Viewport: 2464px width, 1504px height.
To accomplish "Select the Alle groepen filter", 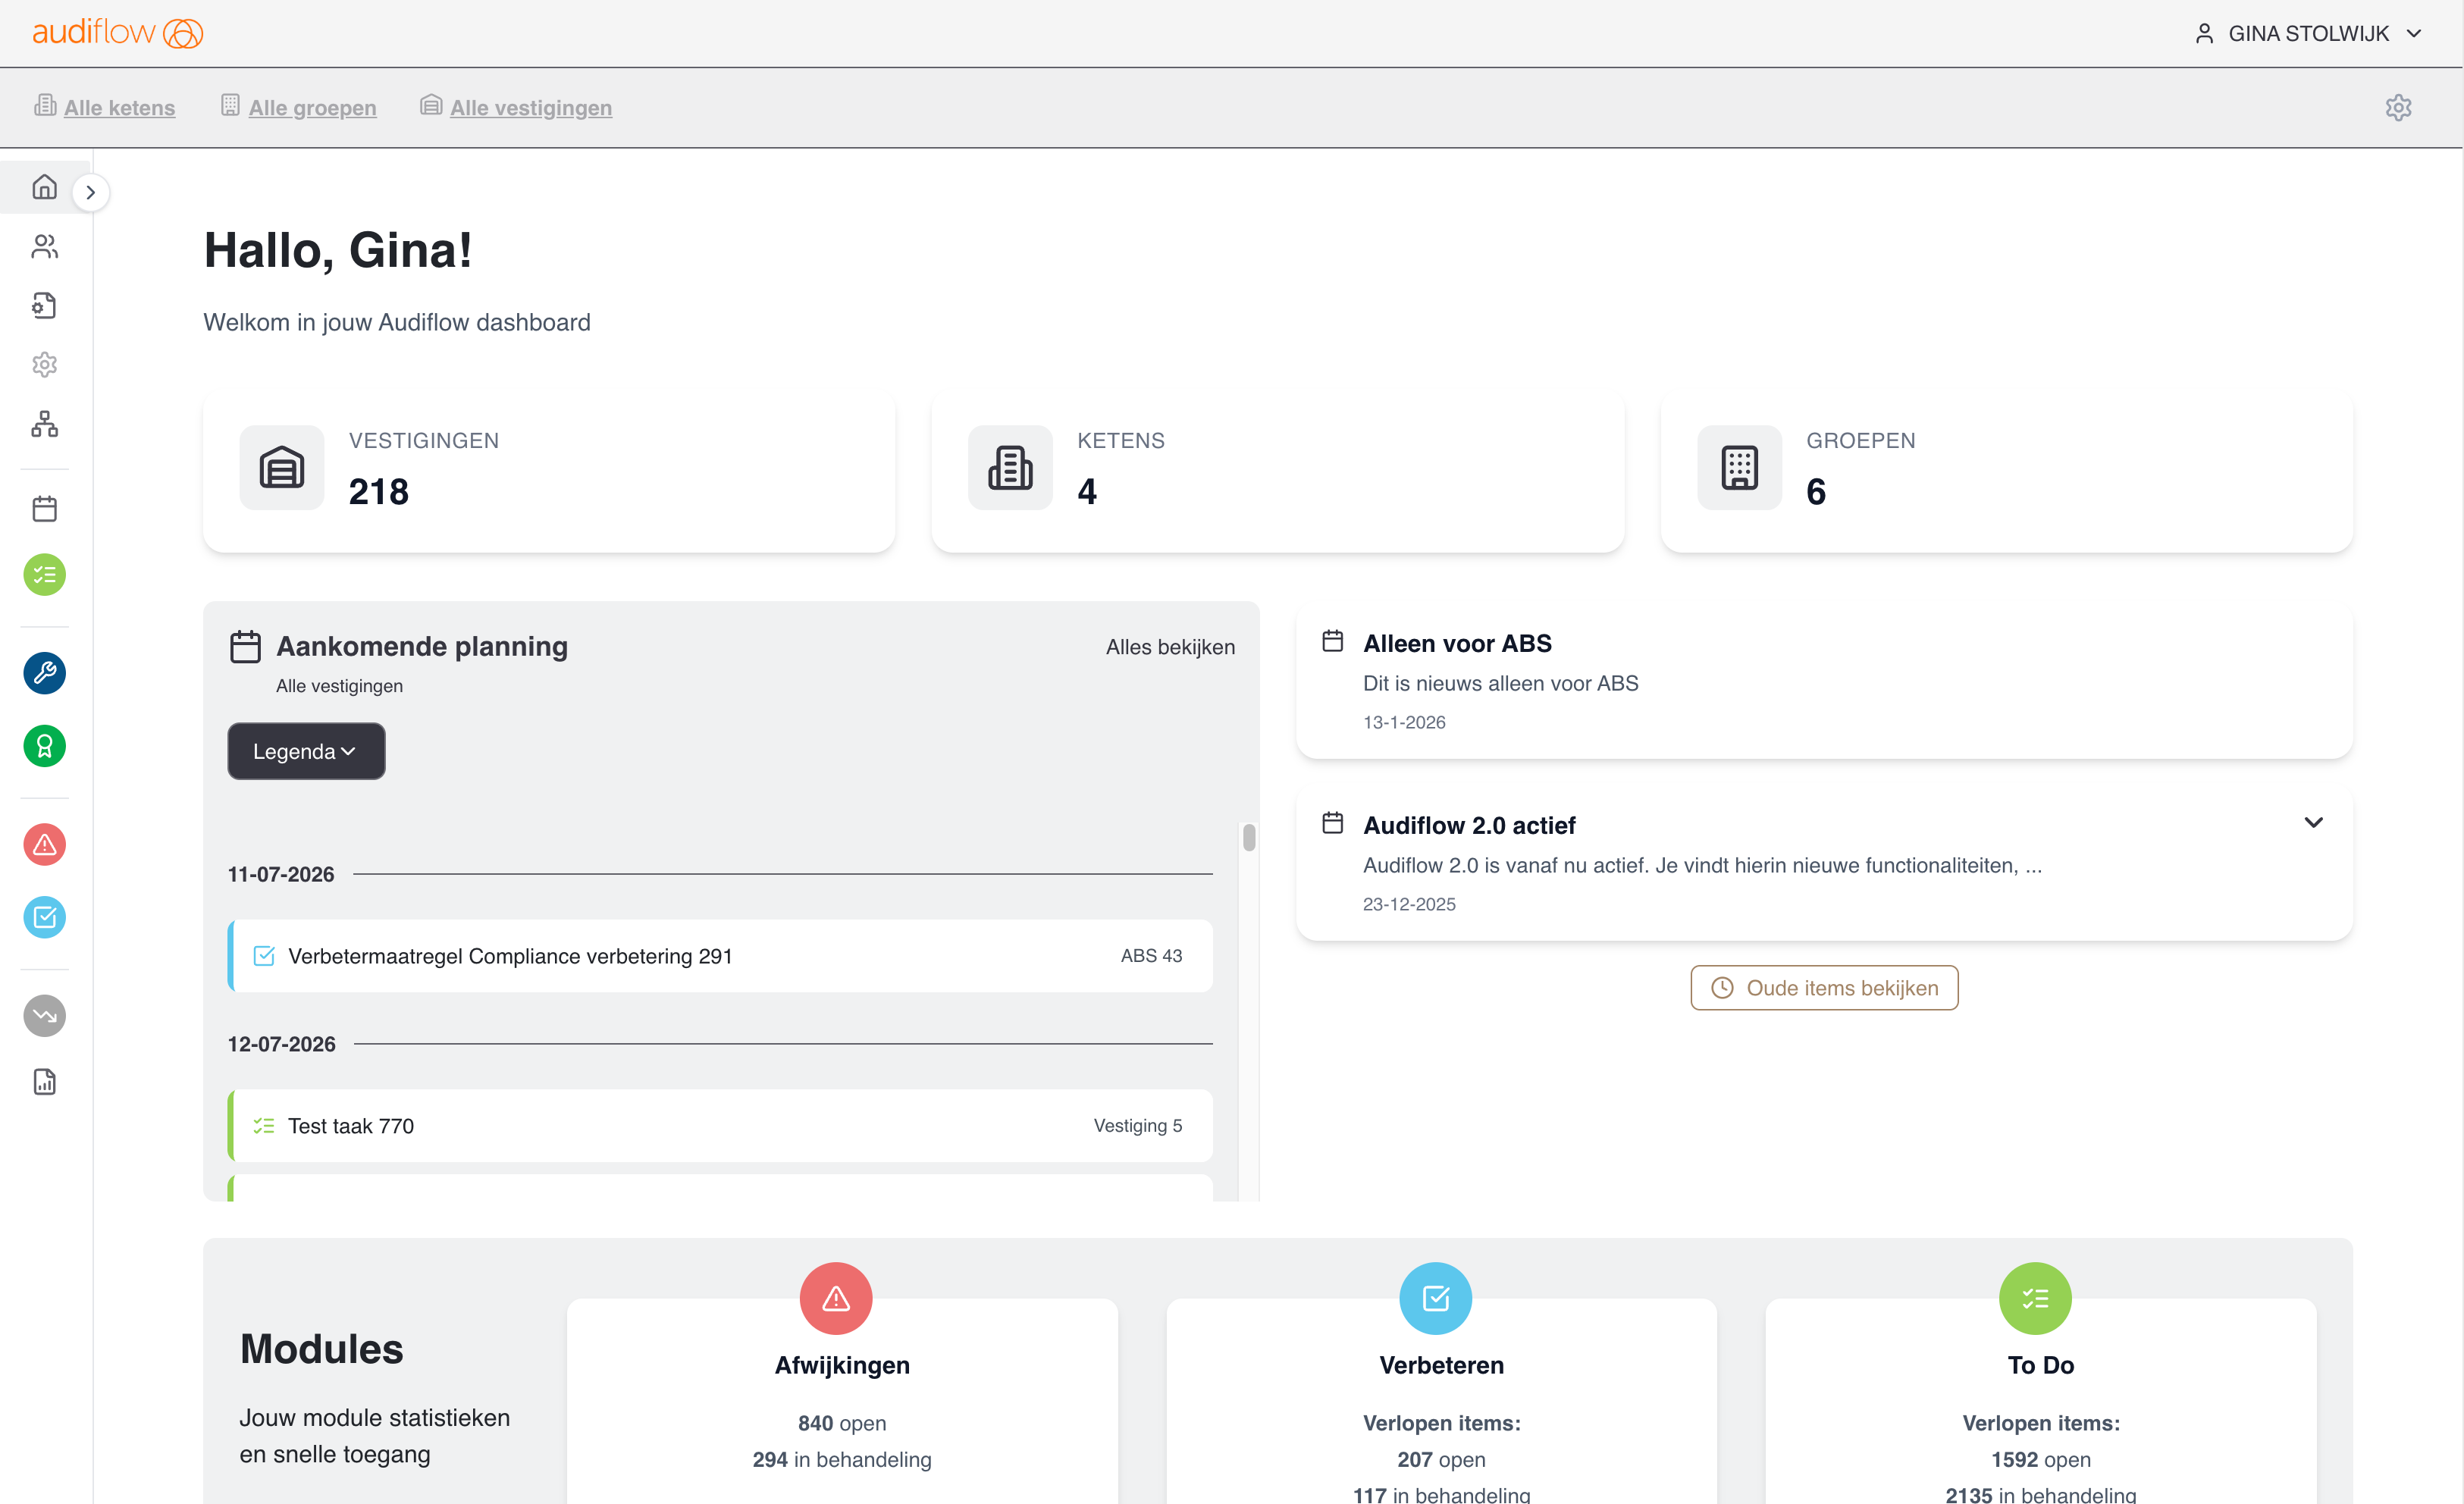I will click(x=299, y=107).
